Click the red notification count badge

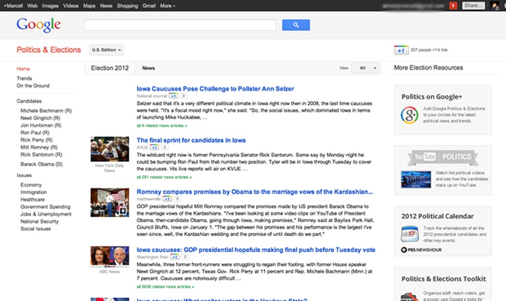[x=454, y=6]
